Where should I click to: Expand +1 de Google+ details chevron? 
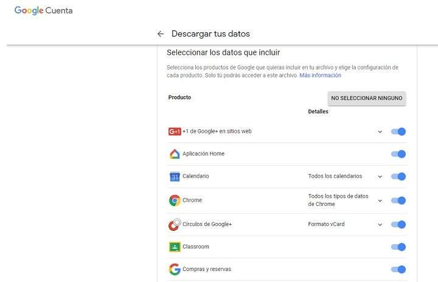point(380,132)
